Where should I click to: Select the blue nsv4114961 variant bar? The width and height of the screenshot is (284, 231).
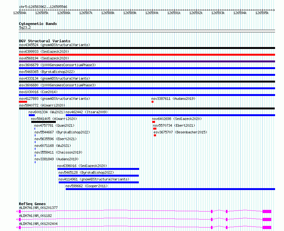tap(99, 182)
